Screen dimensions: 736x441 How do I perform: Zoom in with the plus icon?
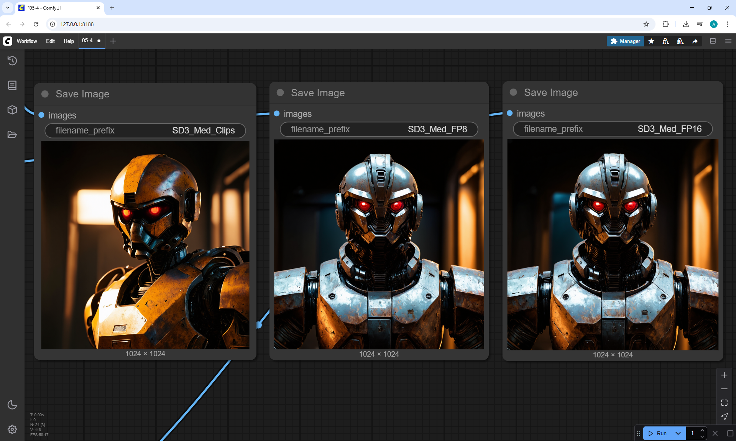coord(724,375)
